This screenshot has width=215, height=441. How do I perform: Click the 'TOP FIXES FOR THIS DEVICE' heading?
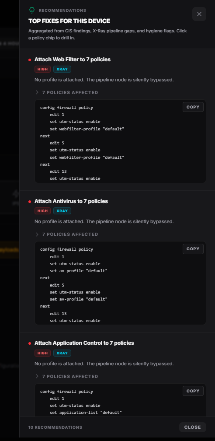tap(69, 21)
